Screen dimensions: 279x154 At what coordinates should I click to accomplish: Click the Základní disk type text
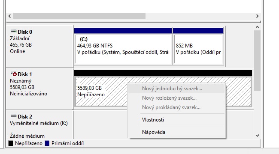click(20, 38)
